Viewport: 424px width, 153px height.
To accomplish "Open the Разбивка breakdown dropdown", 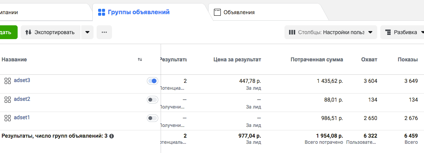I will pos(403,32).
